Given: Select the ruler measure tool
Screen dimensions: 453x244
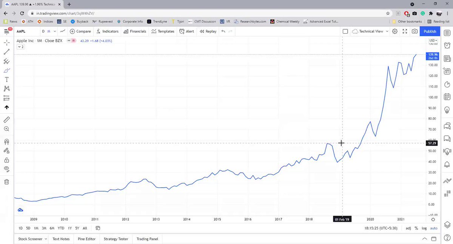Looking at the screenshot, I should coord(7,120).
